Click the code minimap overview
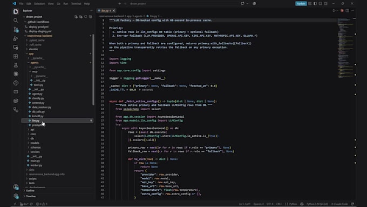The image size is (367, 207). (x=345, y=48)
